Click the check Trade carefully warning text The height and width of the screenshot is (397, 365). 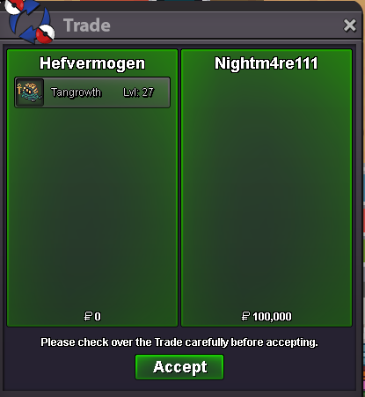click(179, 342)
